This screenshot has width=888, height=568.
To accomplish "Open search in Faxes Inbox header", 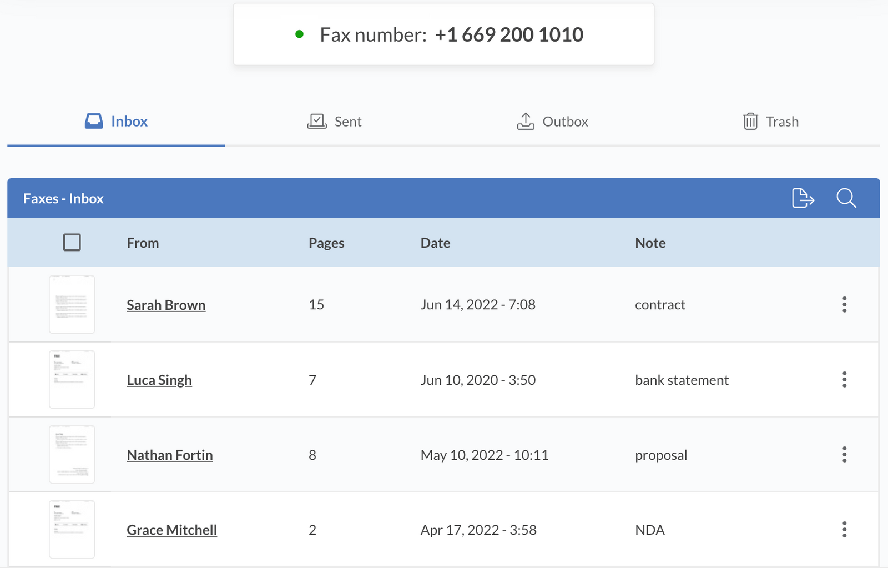I will point(846,198).
